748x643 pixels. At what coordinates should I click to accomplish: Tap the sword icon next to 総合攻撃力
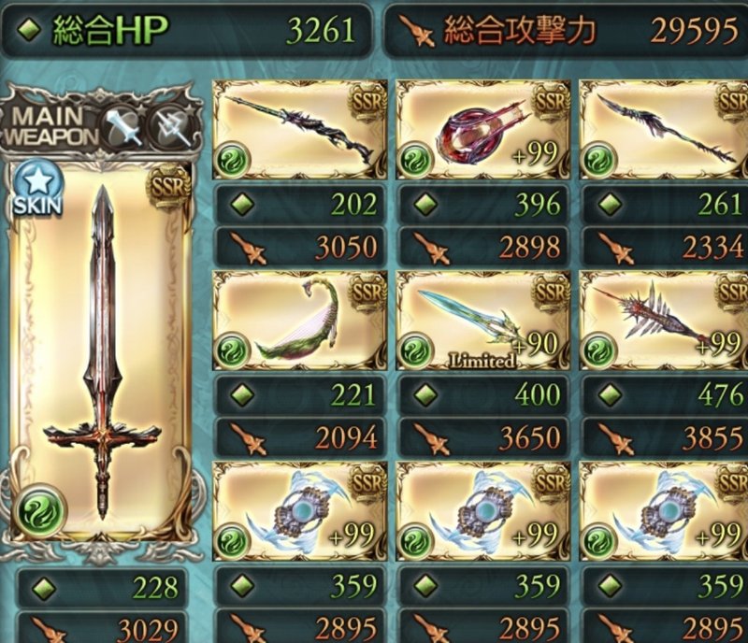pos(415,32)
